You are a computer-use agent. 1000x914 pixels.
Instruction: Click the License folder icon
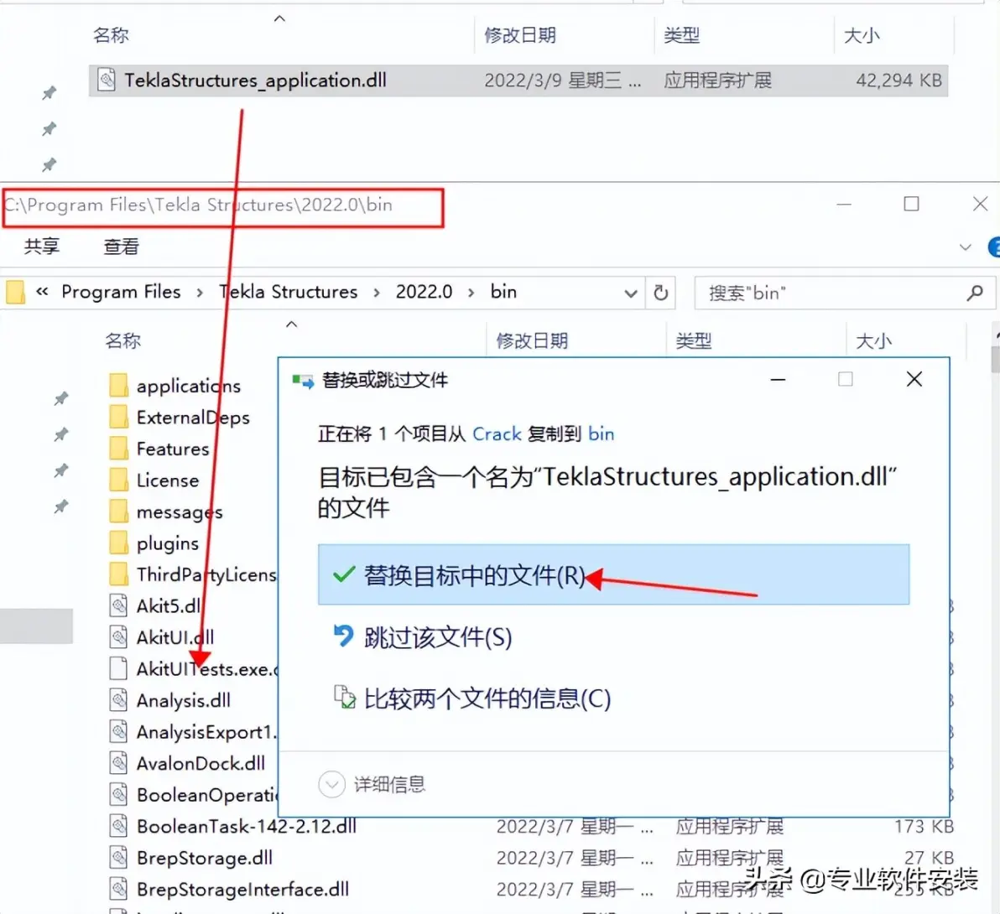click(118, 480)
